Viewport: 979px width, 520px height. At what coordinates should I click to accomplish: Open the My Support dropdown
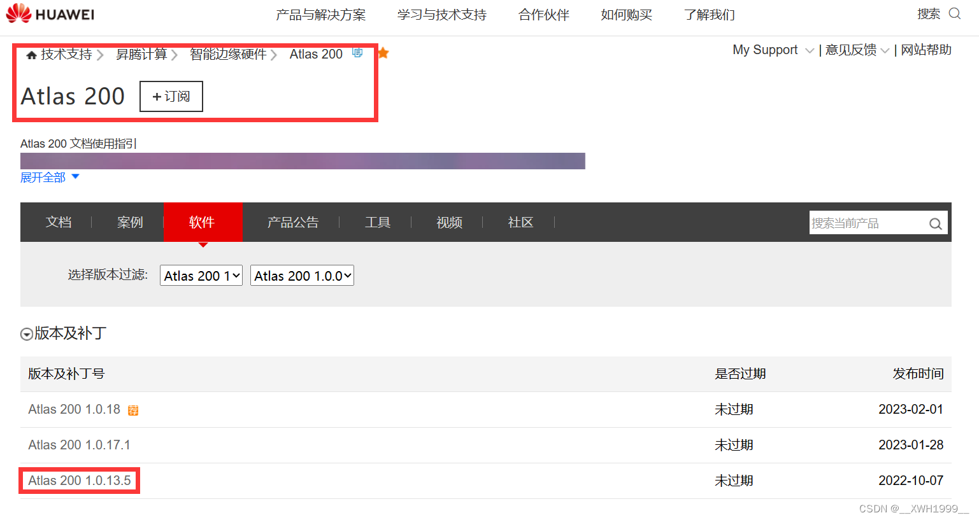[773, 50]
